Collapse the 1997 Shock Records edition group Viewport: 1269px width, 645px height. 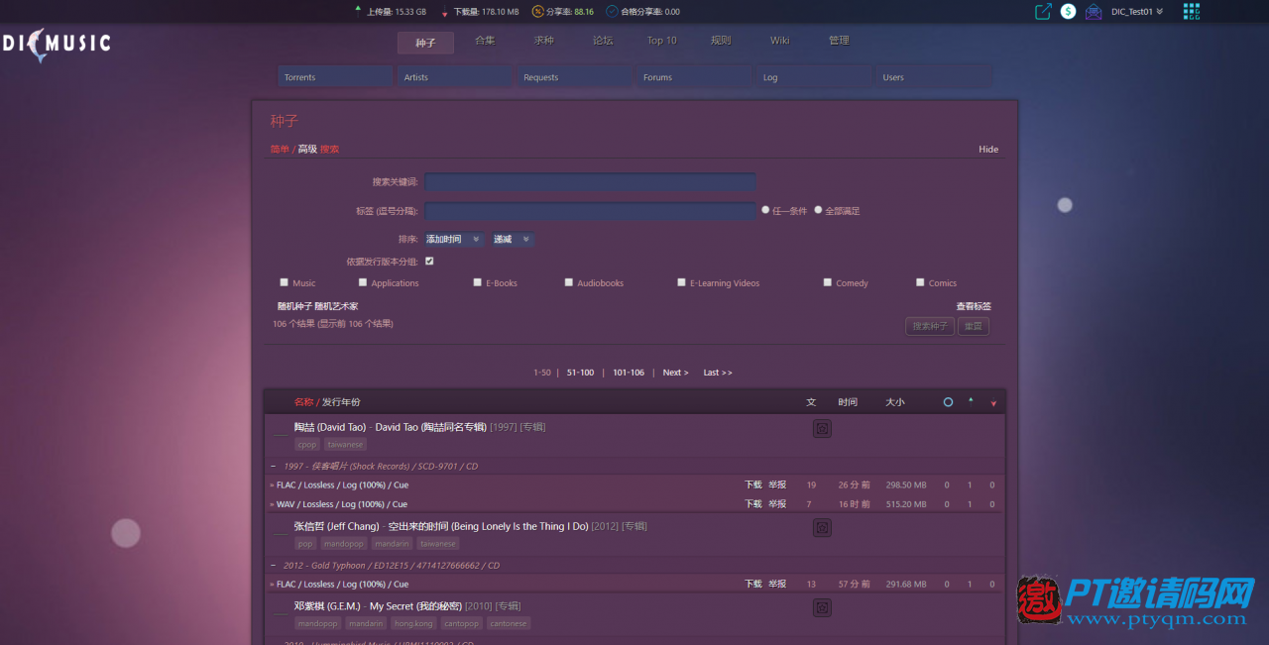[274, 466]
